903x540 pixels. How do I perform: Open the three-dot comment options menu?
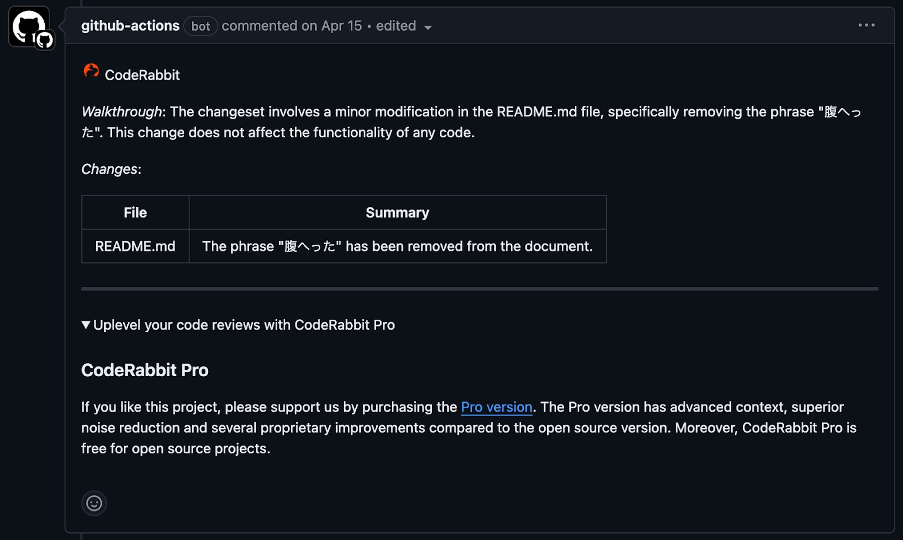866,25
